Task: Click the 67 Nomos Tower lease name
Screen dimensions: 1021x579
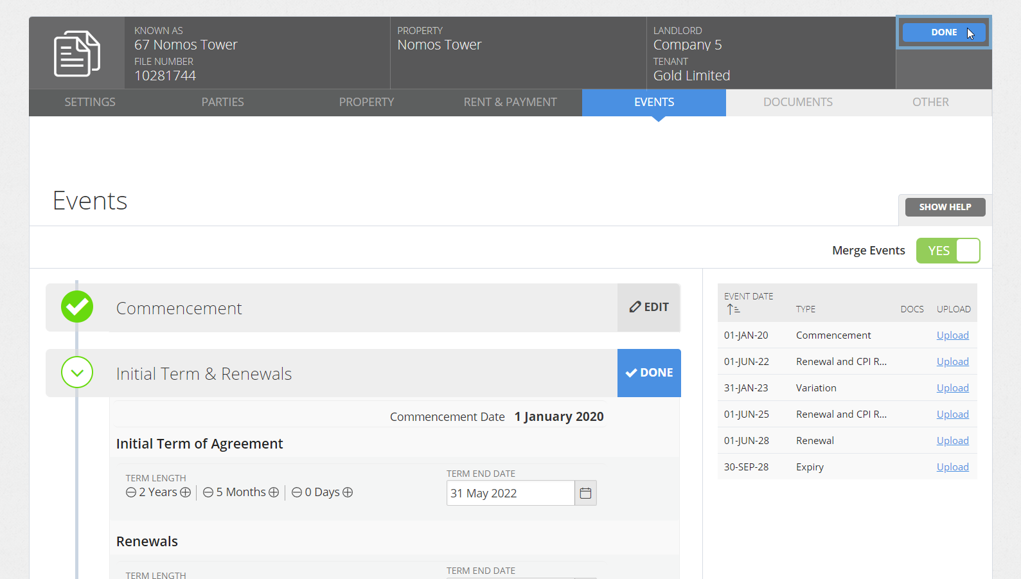Action: coord(186,45)
